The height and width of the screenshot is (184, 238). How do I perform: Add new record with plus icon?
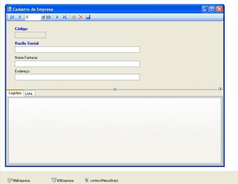click(74, 17)
